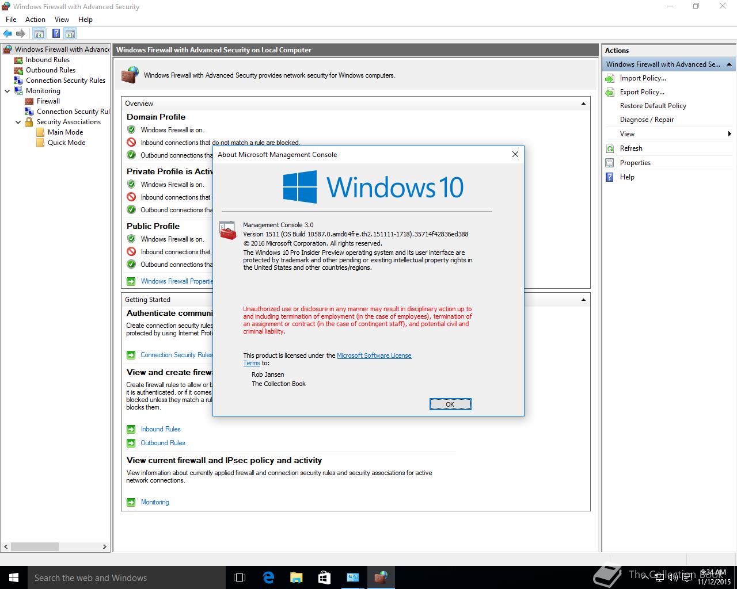Close the About Microsoft Management Console dialog
Screen dimensions: 737x589
(x=515, y=154)
